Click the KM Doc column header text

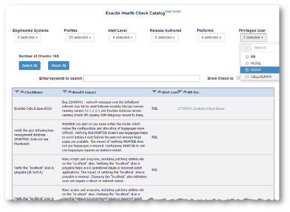tap(194, 92)
